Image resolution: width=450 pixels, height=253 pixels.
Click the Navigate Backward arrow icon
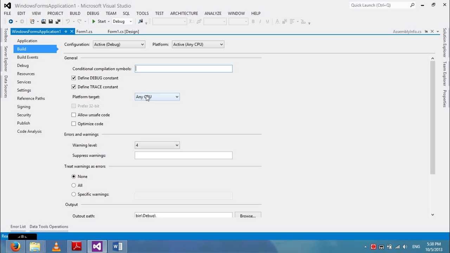point(11,21)
